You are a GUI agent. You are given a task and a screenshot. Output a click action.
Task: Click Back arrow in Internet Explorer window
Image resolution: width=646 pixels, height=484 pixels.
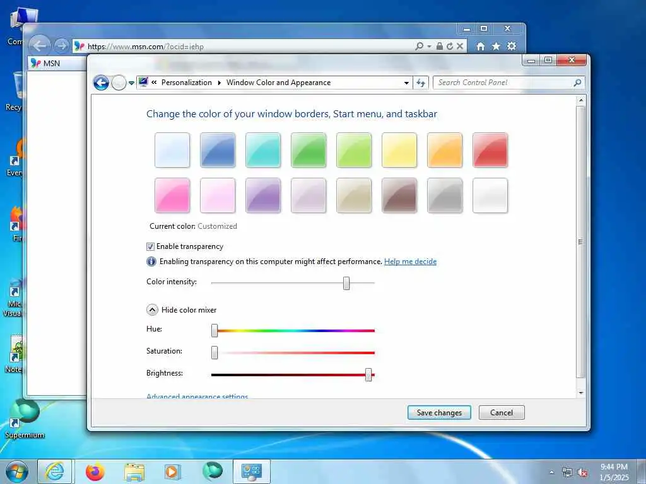click(x=40, y=45)
